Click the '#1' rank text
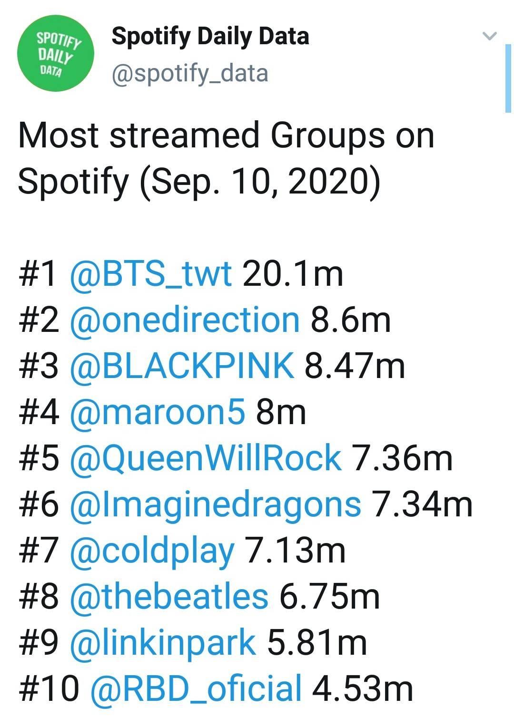 39,274
